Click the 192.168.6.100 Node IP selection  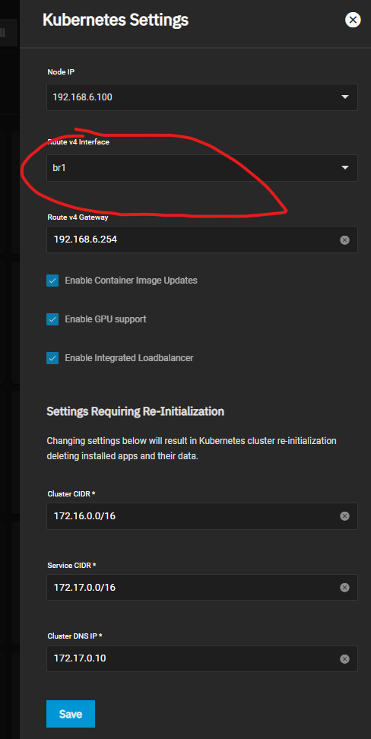[x=201, y=97]
